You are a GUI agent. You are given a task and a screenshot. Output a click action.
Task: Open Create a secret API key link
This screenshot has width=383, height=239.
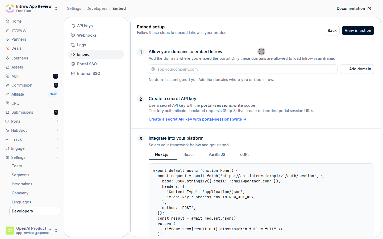[198, 119]
